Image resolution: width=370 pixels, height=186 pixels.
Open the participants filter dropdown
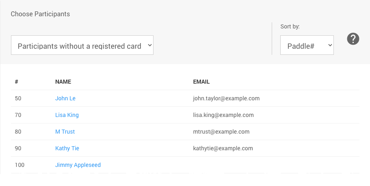[82, 45]
